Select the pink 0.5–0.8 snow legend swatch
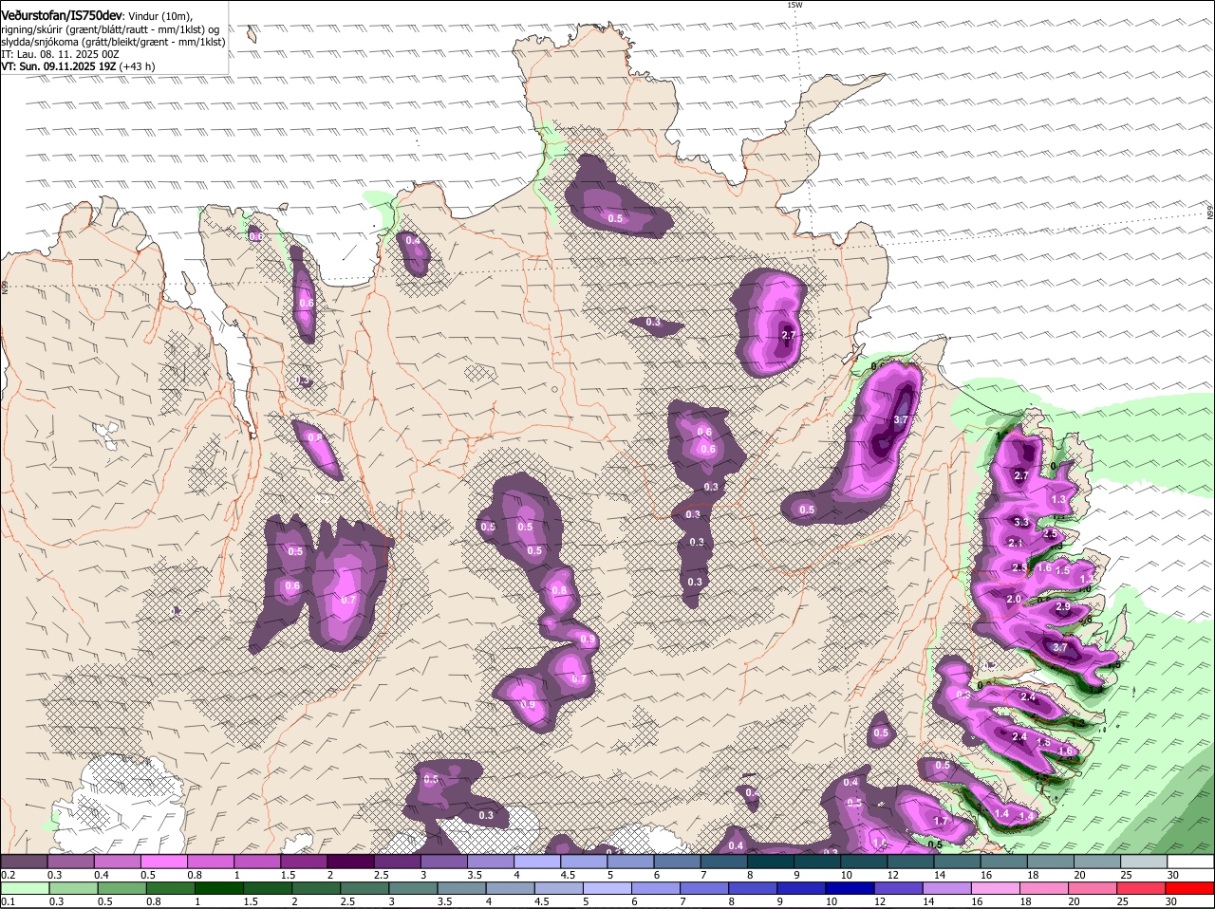Viewport: 1215px width, 909px height. [x=163, y=862]
